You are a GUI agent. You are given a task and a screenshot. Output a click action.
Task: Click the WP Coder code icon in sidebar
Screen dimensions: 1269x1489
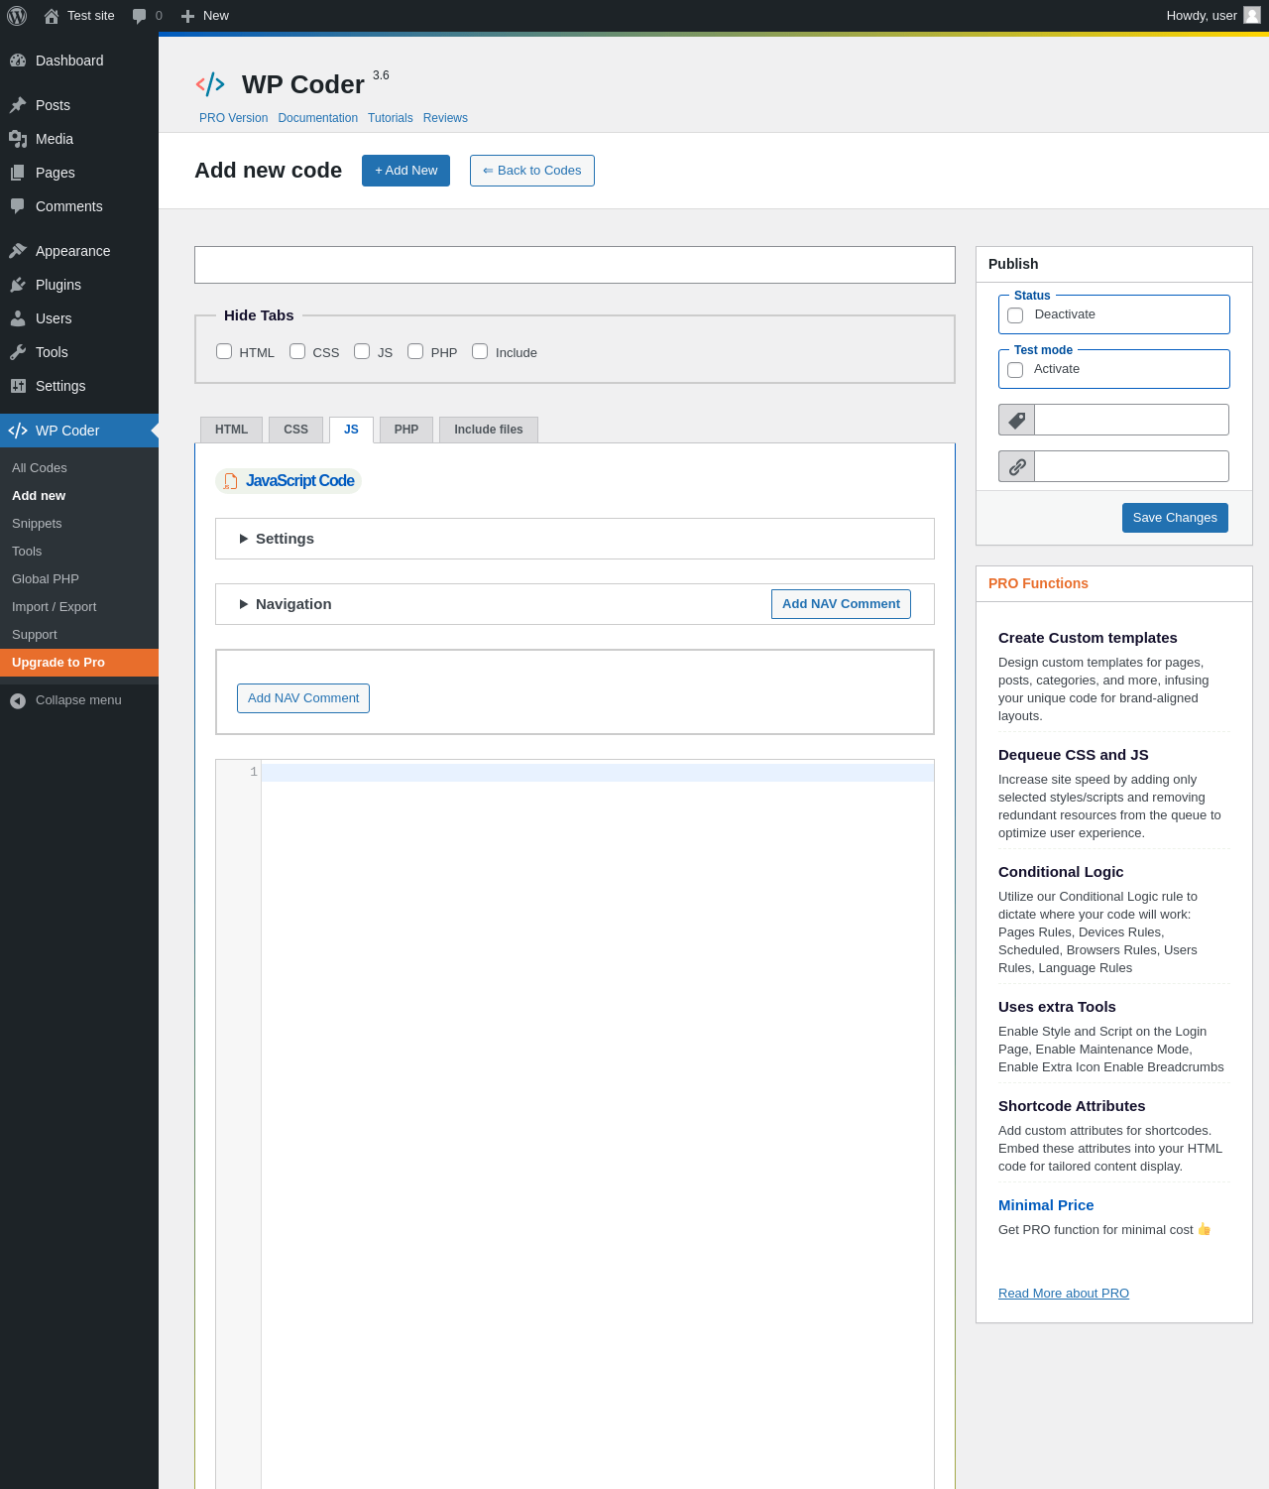(x=18, y=431)
